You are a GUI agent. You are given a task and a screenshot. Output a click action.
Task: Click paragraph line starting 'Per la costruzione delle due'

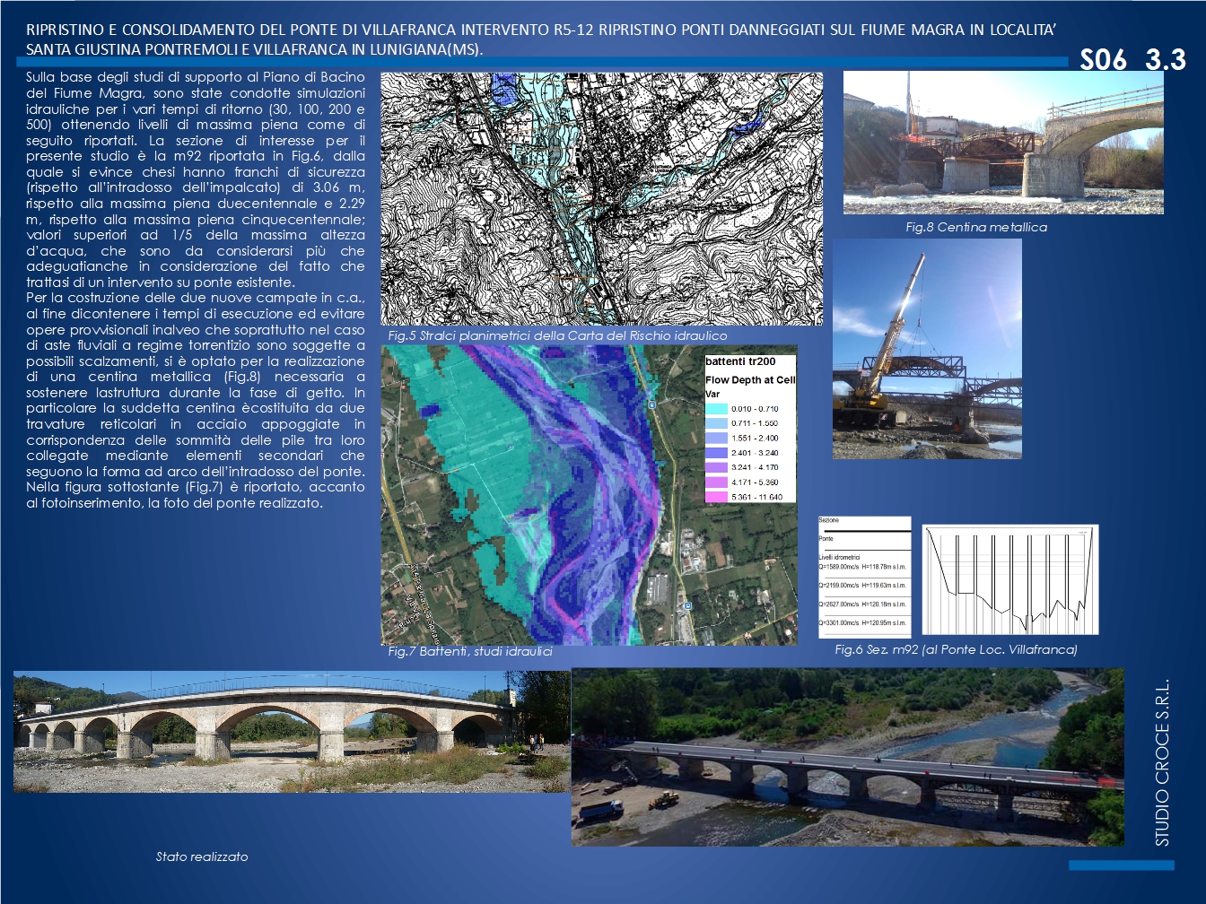tap(196, 298)
